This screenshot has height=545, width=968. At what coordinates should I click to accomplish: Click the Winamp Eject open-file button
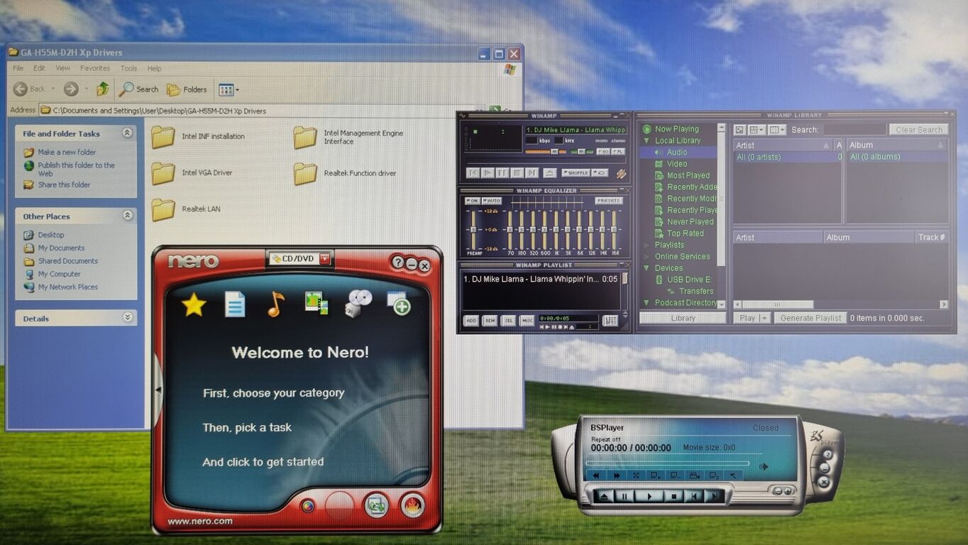tap(549, 172)
